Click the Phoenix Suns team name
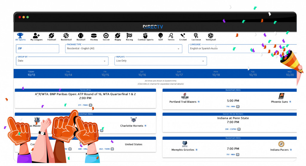The height and width of the screenshot is (166, 306). pyautogui.click(x=279, y=102)
